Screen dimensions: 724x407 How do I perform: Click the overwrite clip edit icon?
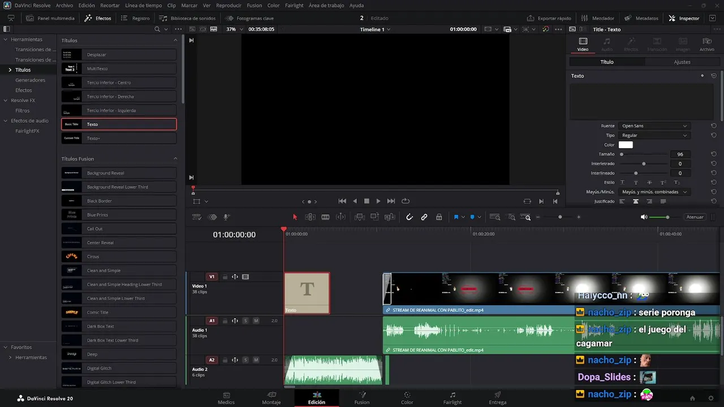374,217
